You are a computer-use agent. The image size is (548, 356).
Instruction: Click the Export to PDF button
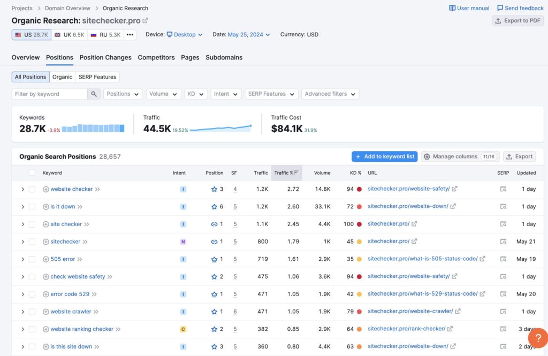(x=517, y=21)
